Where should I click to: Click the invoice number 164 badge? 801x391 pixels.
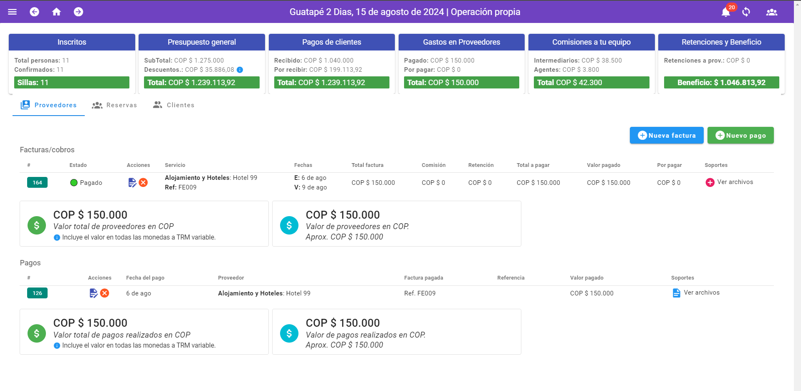[x=38, y=182]
